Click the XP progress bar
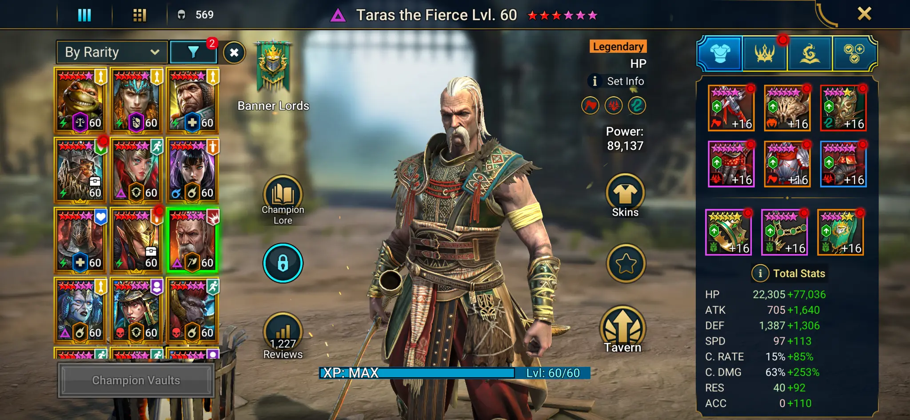This screenshot has height=420, width=910. tap(455, 373)
